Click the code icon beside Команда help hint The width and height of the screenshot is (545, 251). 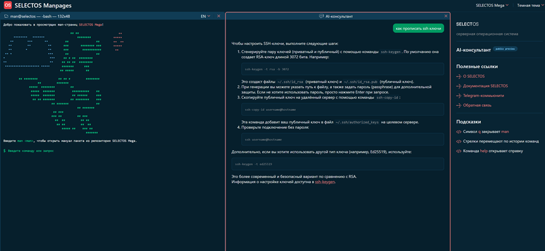pos(459,151)
